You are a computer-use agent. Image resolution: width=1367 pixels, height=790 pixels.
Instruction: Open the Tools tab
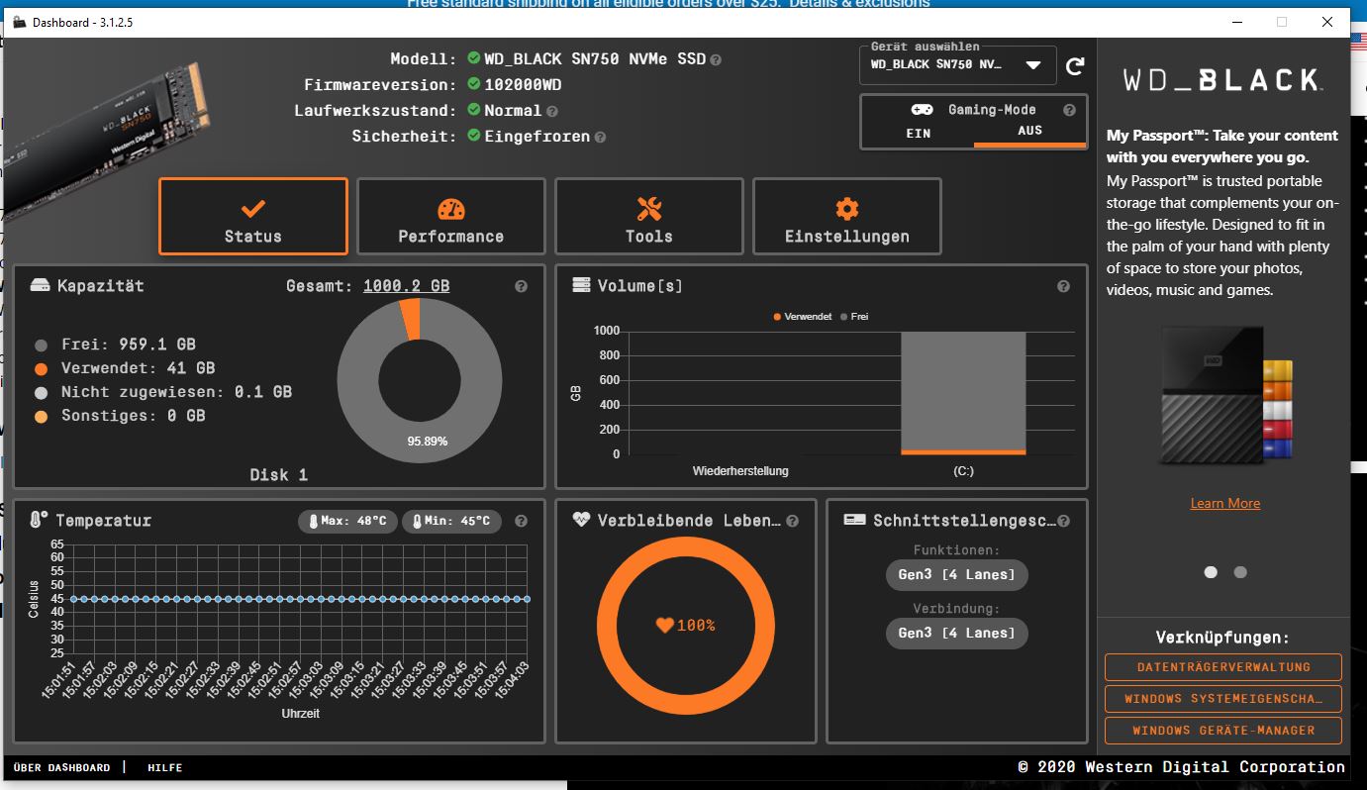[648, 217]
